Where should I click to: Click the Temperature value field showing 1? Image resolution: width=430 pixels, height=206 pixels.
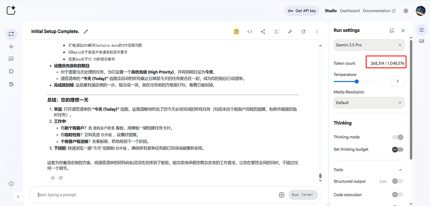click(397, 81)
